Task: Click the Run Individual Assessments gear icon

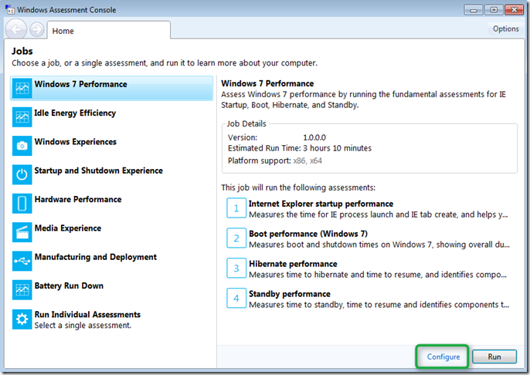Action: [22, 319]
